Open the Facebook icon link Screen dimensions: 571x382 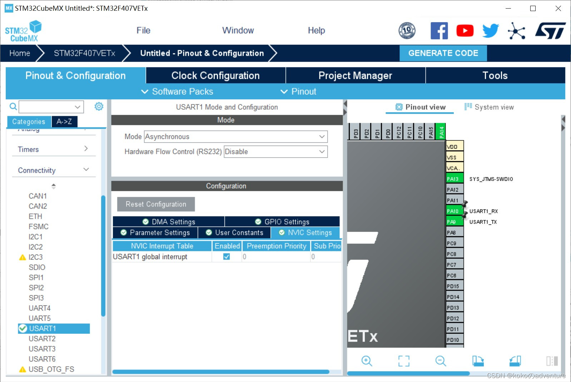439,31
